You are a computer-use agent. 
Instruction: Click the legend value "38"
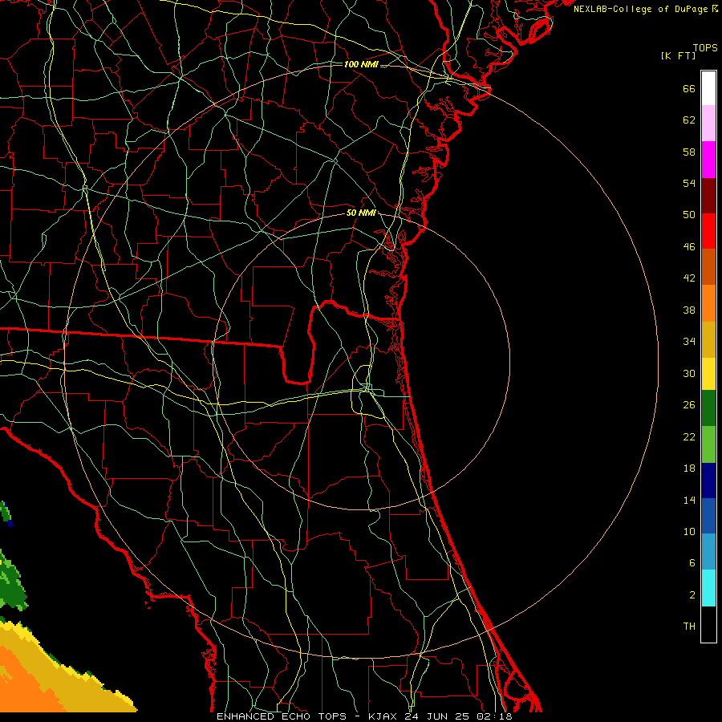(x=689, y=310)
